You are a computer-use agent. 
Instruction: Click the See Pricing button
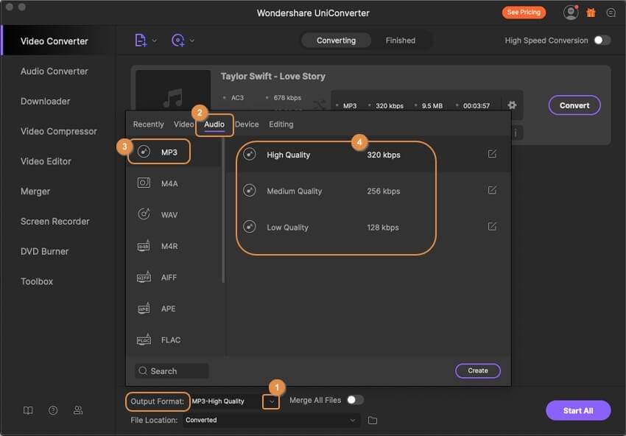pos(524,13)
